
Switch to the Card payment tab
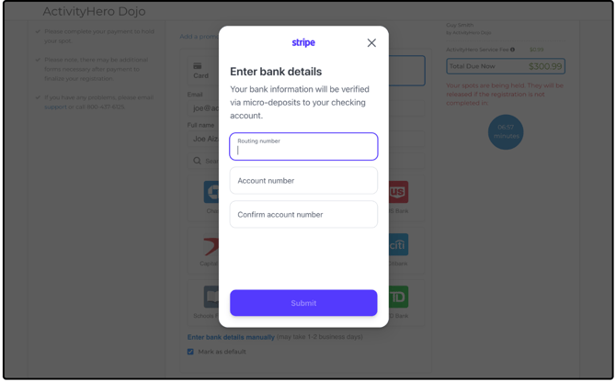coord(200,71)
